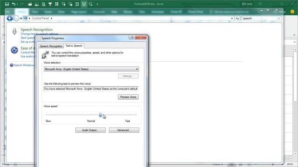Click the Refresh button beside the address bar
Screen dimensions: 298x167
click(237, 19)
